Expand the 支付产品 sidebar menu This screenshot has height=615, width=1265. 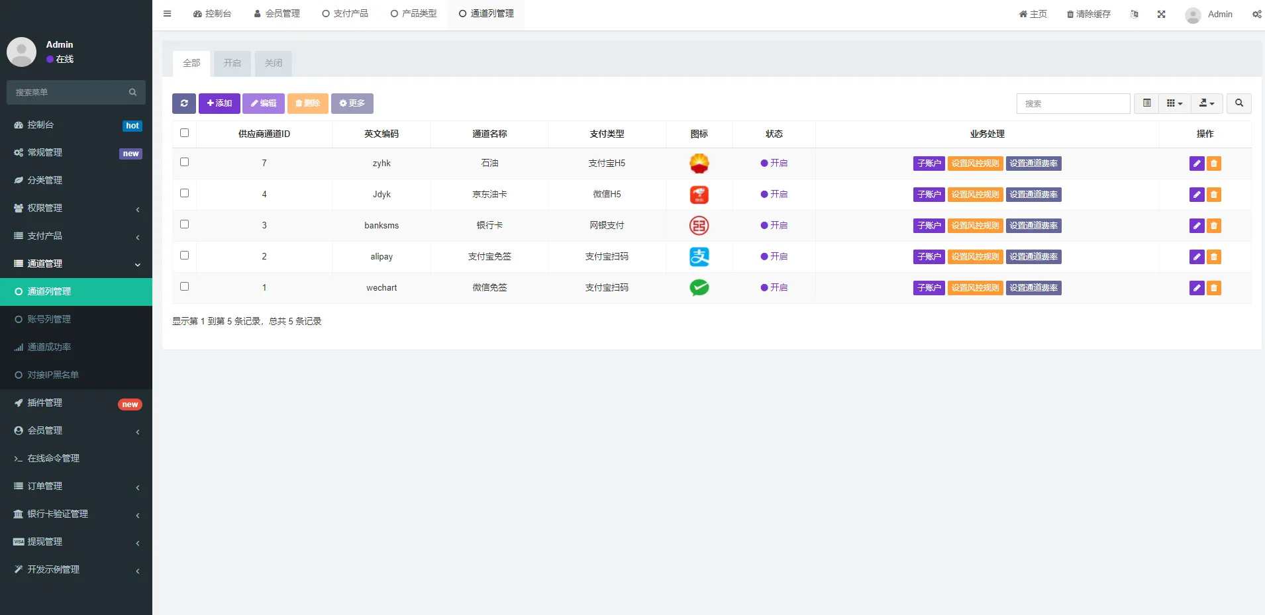point(76,236)
